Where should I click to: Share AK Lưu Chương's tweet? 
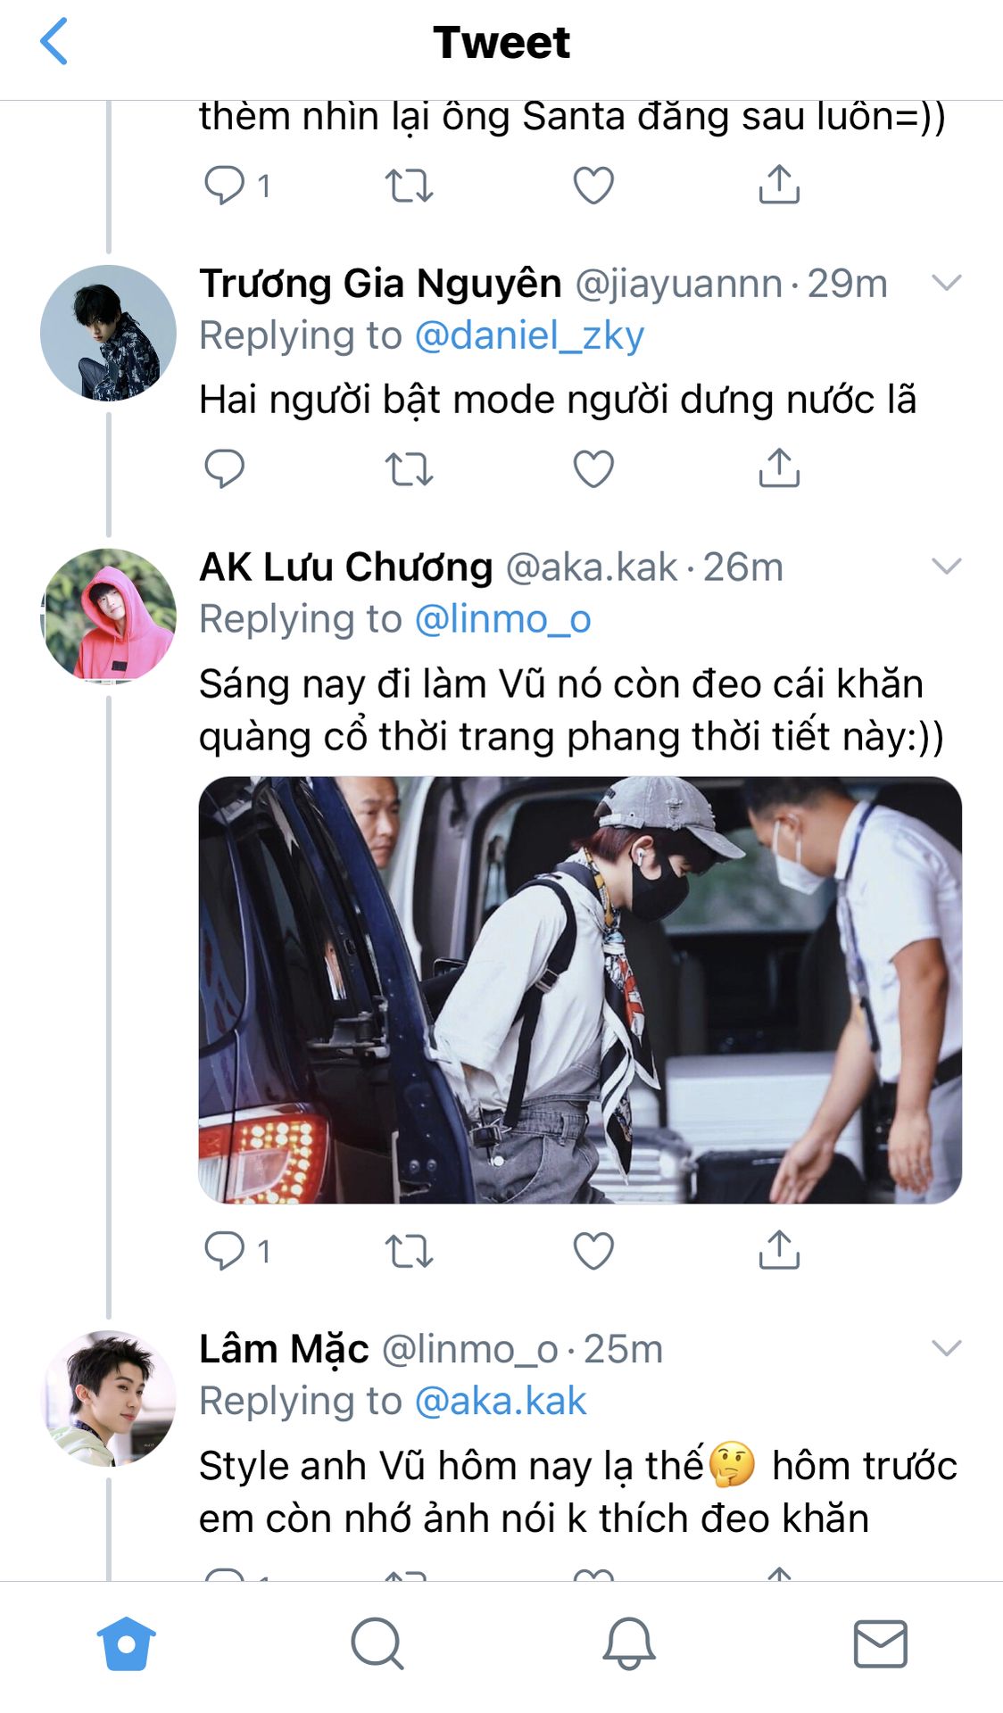(779, 1249)
